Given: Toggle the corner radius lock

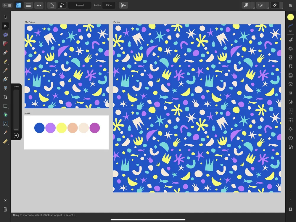Looking at the screenshot, I should pos(62,5).
